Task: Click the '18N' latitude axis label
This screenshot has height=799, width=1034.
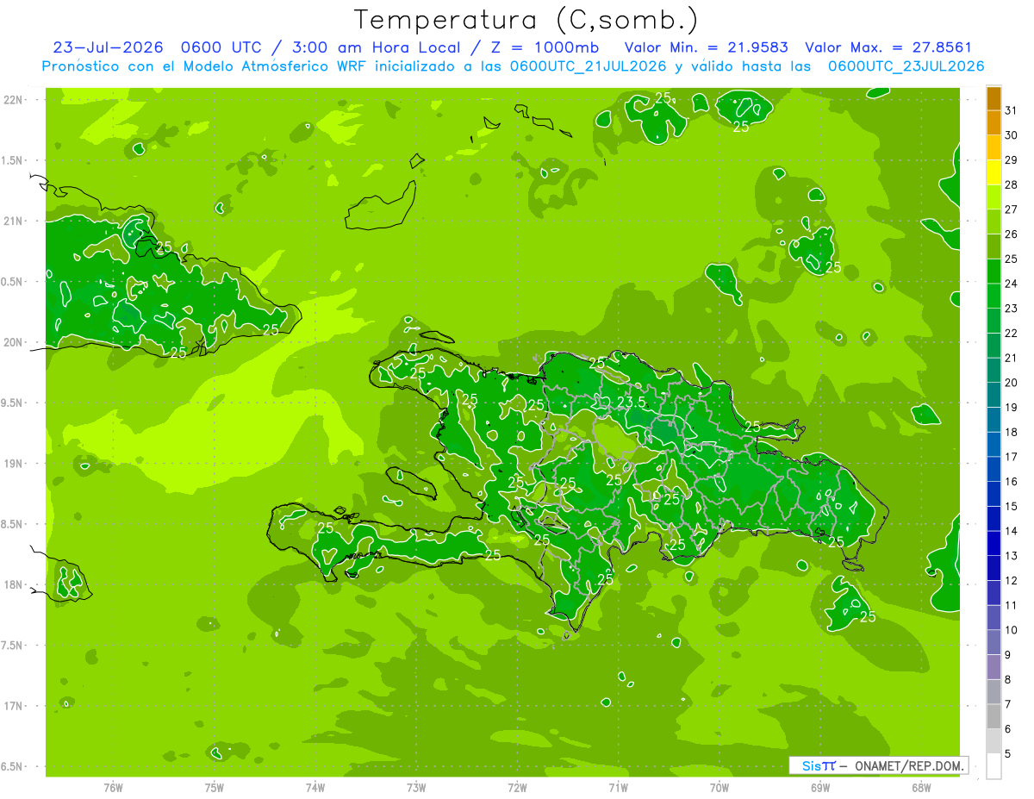Action: (14, 584)
